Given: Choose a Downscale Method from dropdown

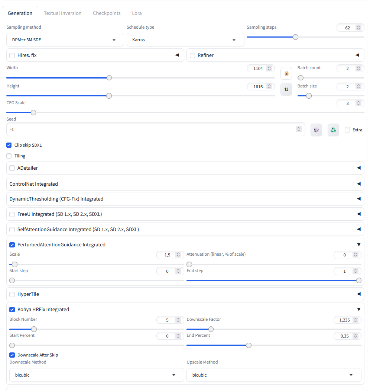Looking at the screenshot, I should tap(97, 375).
